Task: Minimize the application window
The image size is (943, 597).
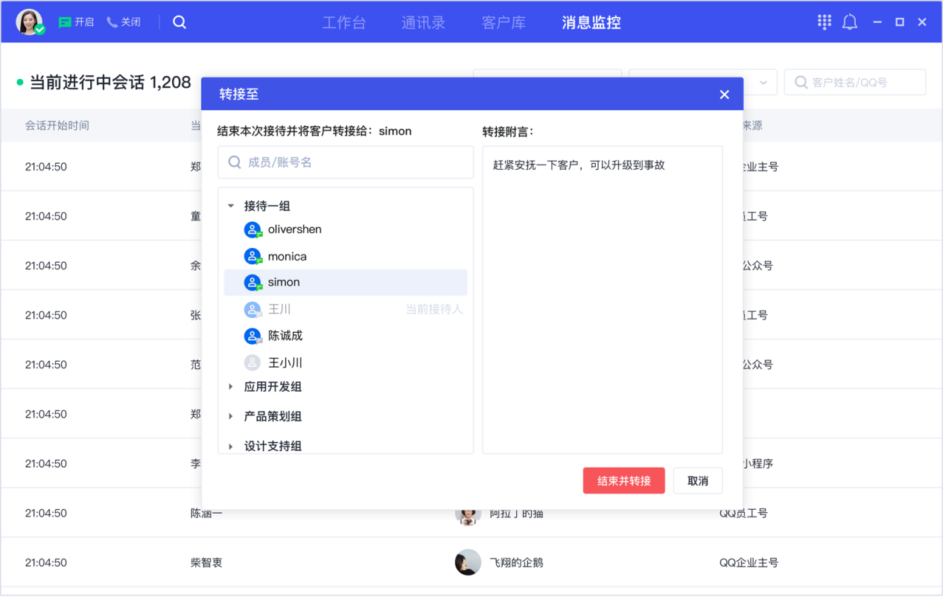Action: (x=877, y=22)
